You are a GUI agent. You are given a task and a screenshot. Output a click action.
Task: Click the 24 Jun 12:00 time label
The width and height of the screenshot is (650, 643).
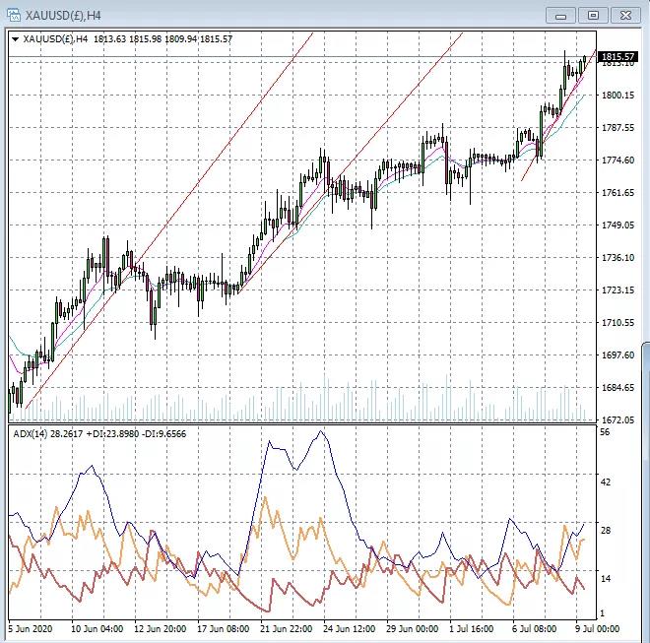click(349, 629)
